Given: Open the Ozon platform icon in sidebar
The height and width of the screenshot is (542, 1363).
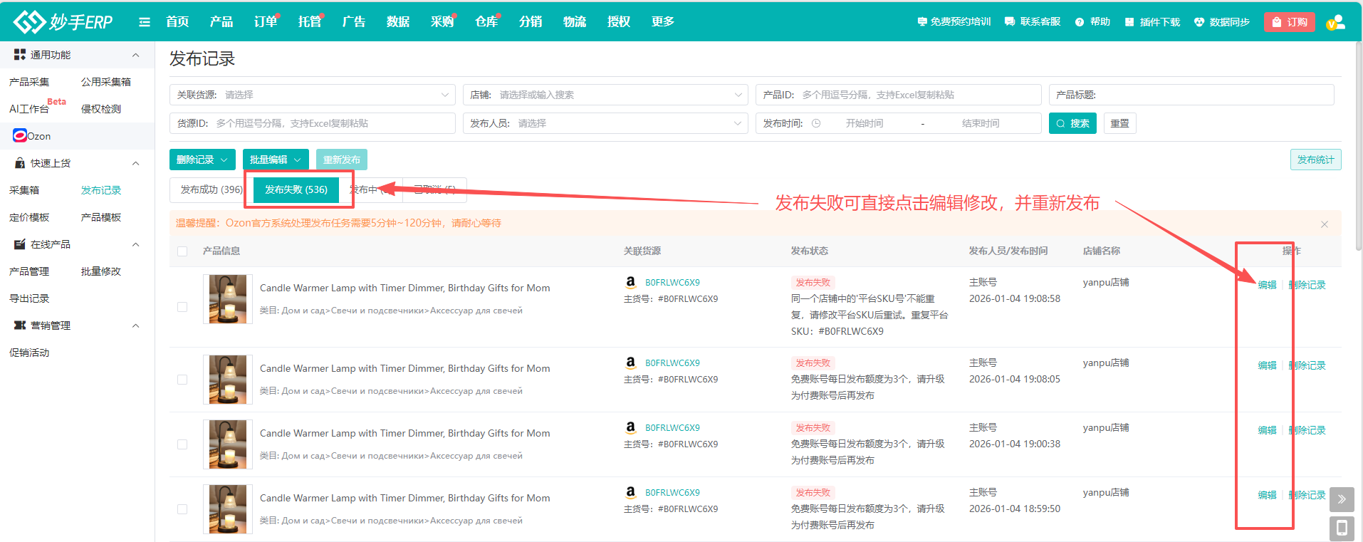Looking at the screenshot, I should (x=20, y=136).
